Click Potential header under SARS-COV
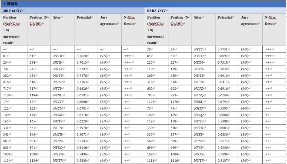 [227, 30]
